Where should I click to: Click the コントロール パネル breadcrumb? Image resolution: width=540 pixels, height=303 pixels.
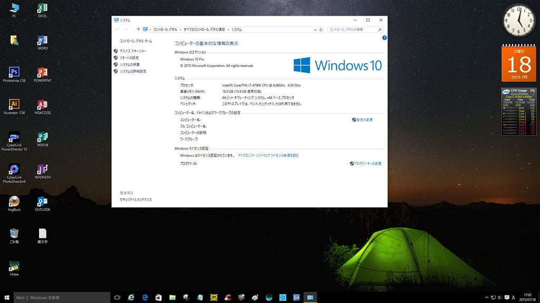coord(165,29)
